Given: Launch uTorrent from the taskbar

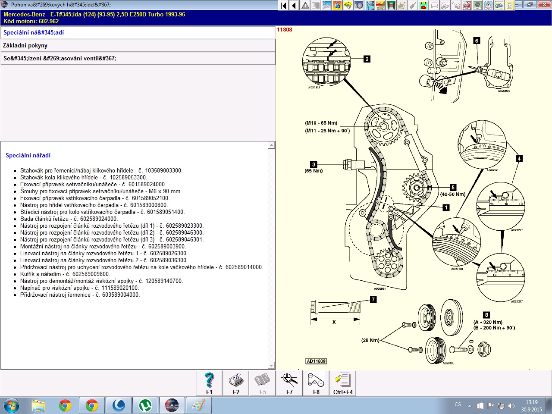Looking at the screenshot, I should [x=145, y=406].
